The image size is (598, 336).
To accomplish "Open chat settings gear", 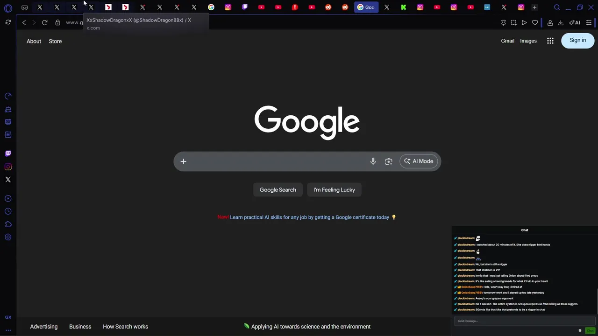I will (x=580, y=330).
